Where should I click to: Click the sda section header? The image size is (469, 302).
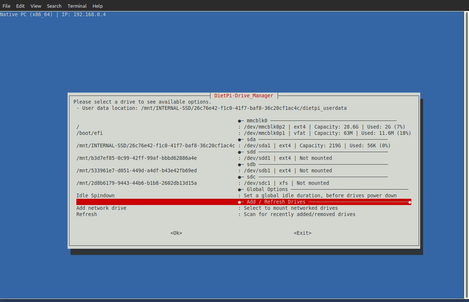click(251, 139)
